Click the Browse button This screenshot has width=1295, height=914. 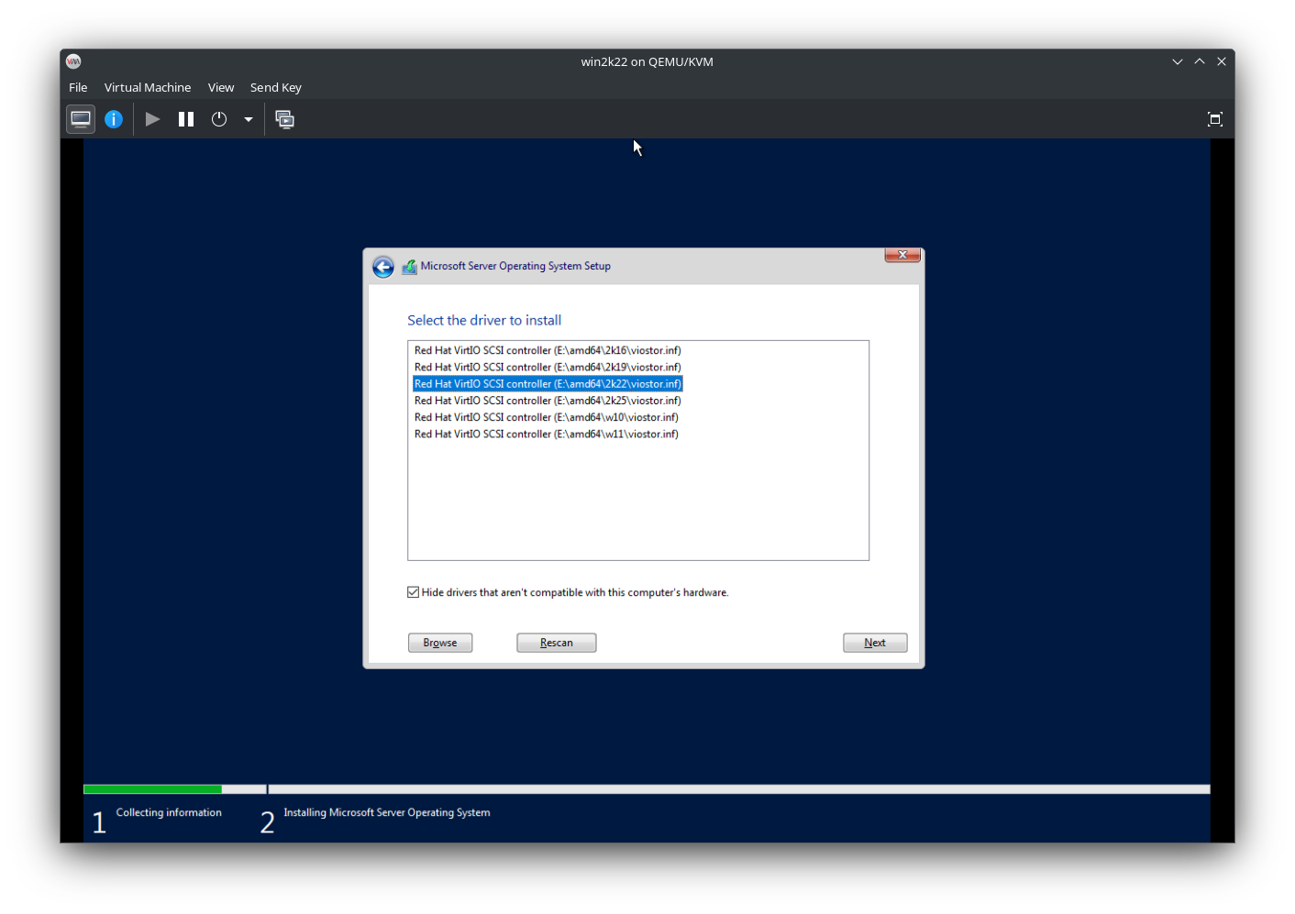pyautogui.click(x=440, y=643)
